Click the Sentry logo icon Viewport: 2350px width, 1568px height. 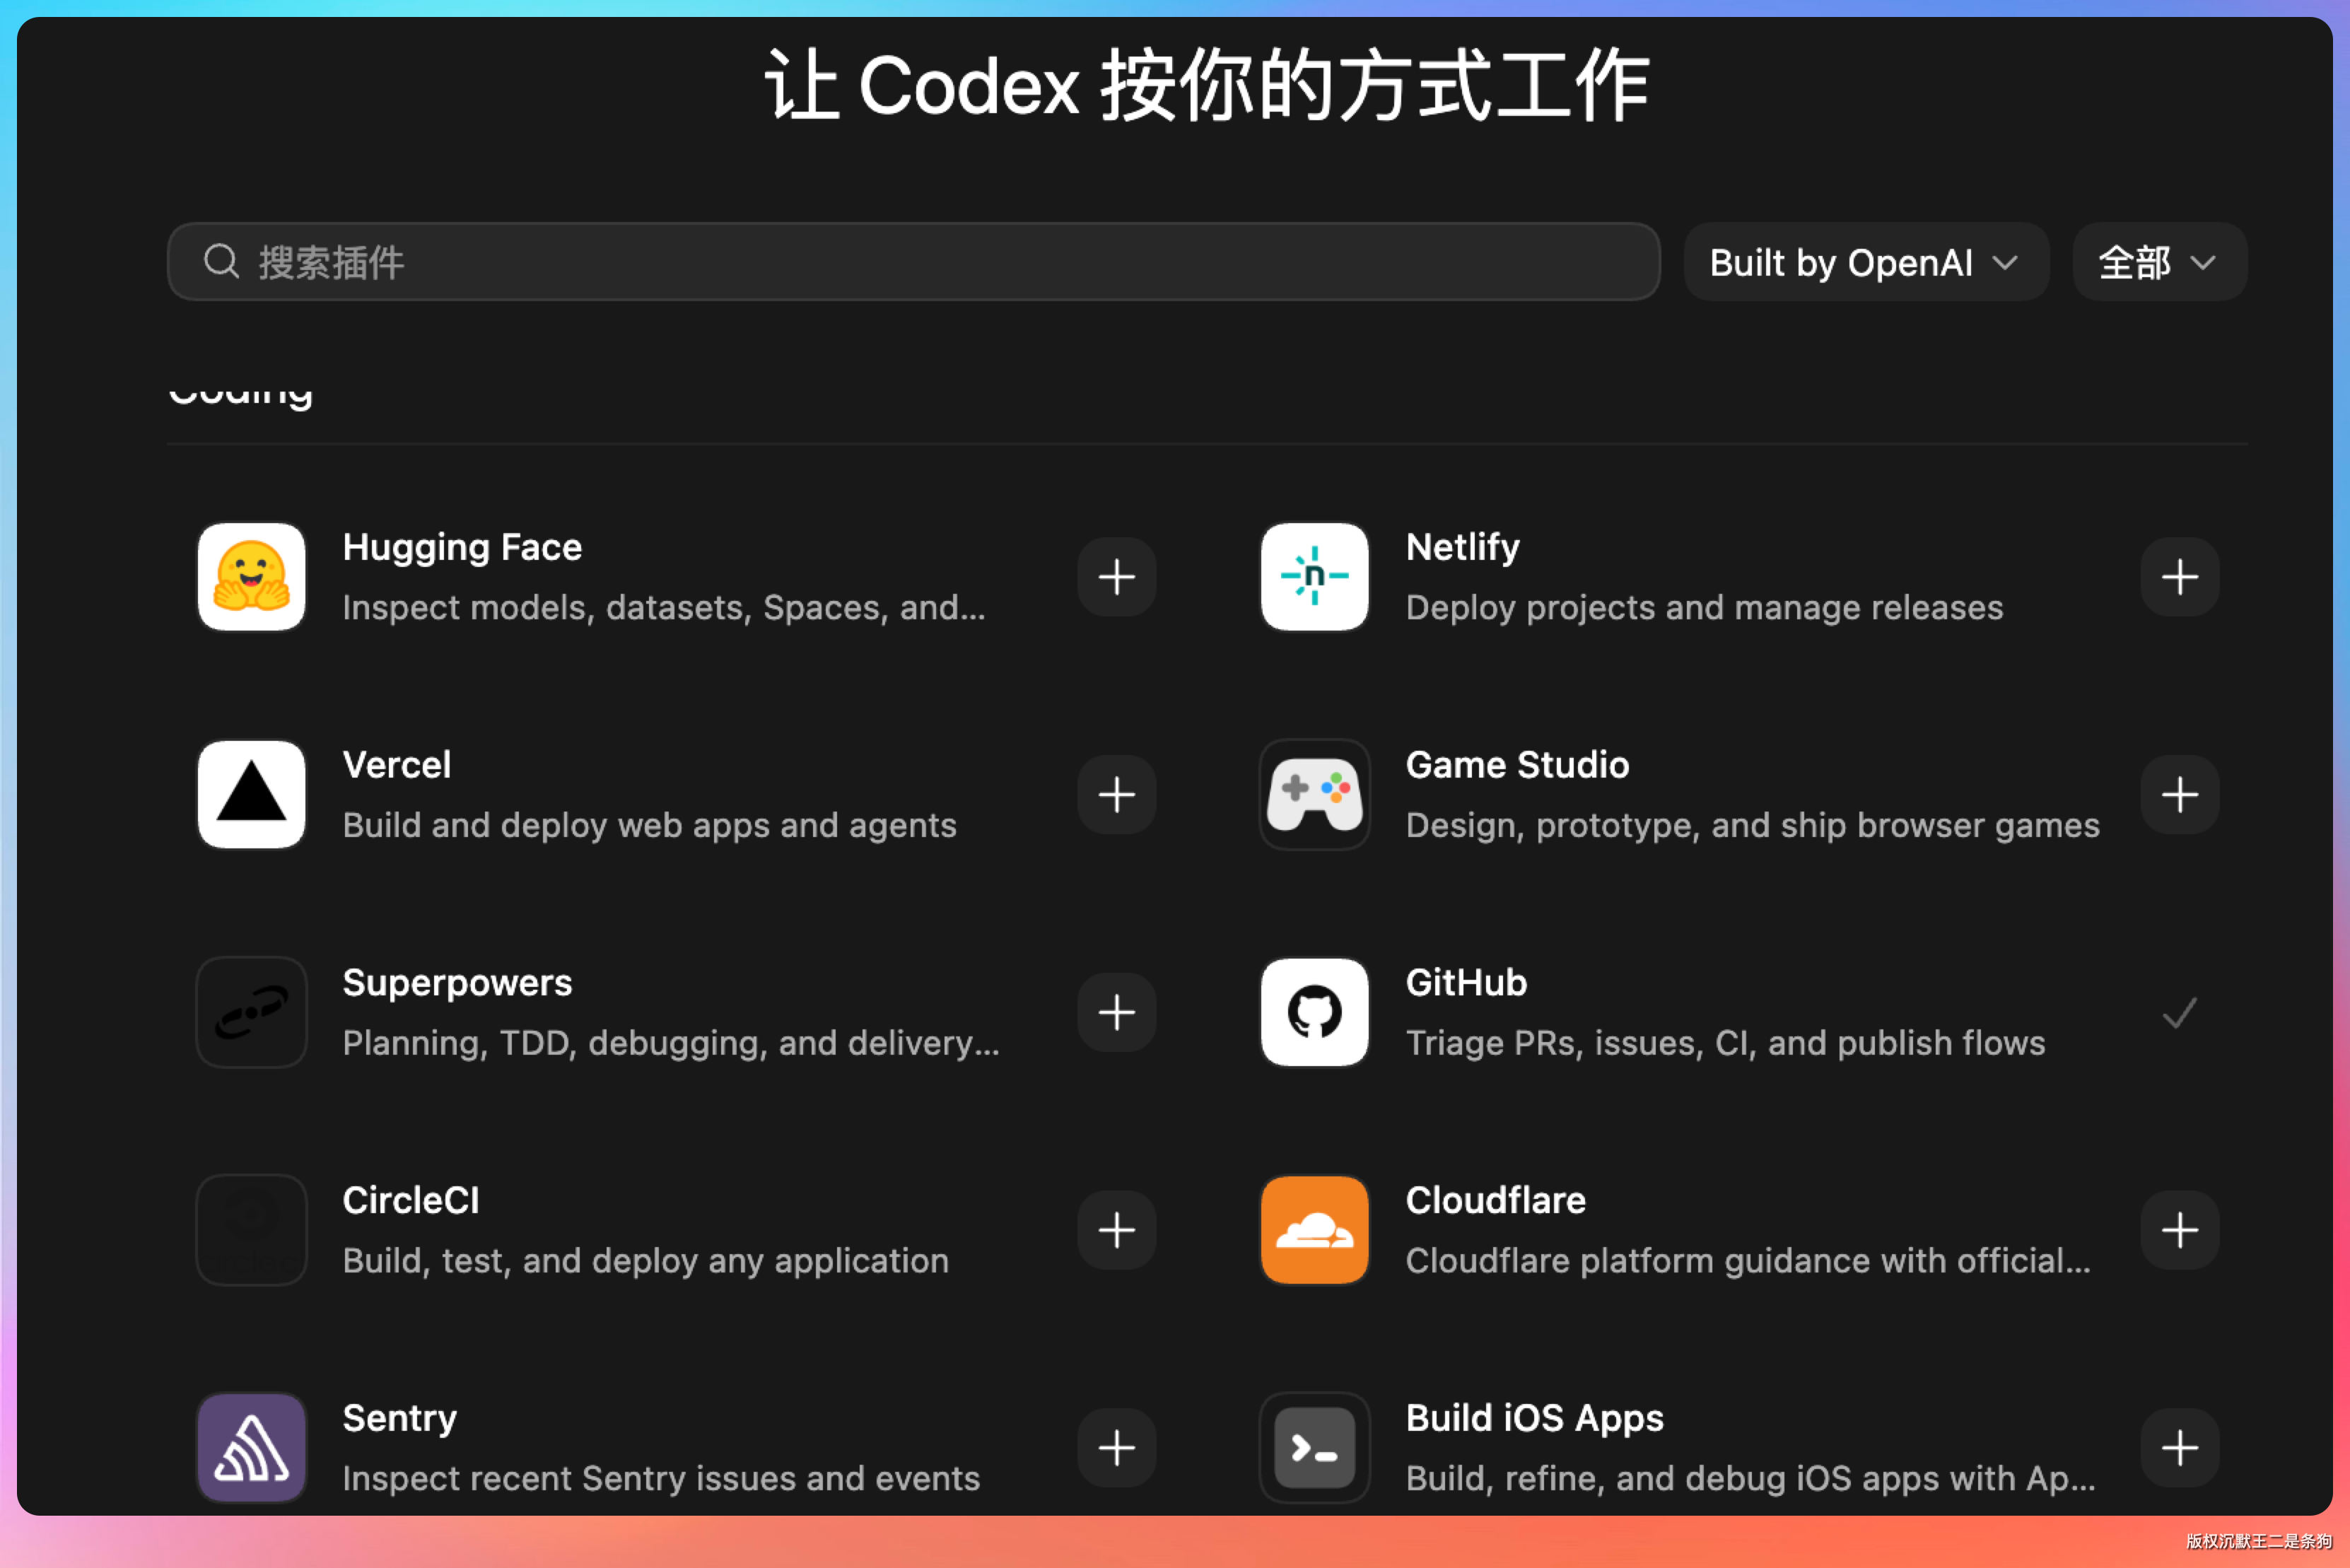coord(251,1447)
